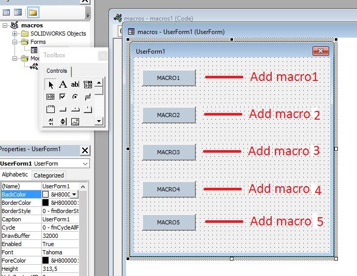Click the Toolbox scroll up arrow
Viewport: 357px width, 276px height.
(99, 83)
